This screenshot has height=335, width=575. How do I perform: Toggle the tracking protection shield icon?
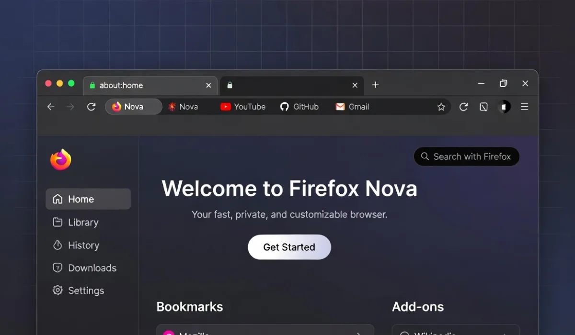pos(483,107)
